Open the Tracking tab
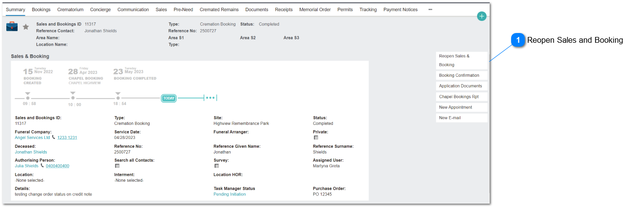This screenshot has height=208, width=631. (x=368, y=9)
